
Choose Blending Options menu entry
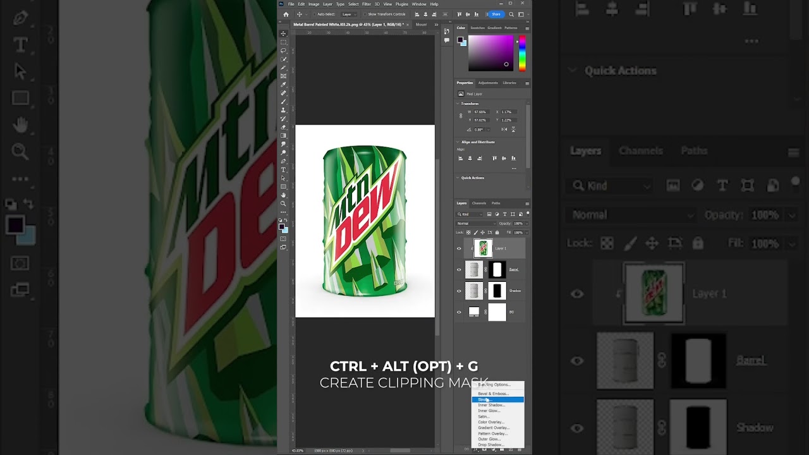click(x=498, y=384)
